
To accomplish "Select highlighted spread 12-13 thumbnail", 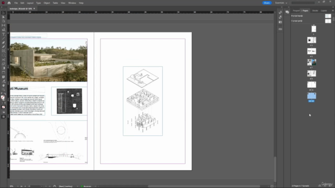I will [x=311, y=96].
